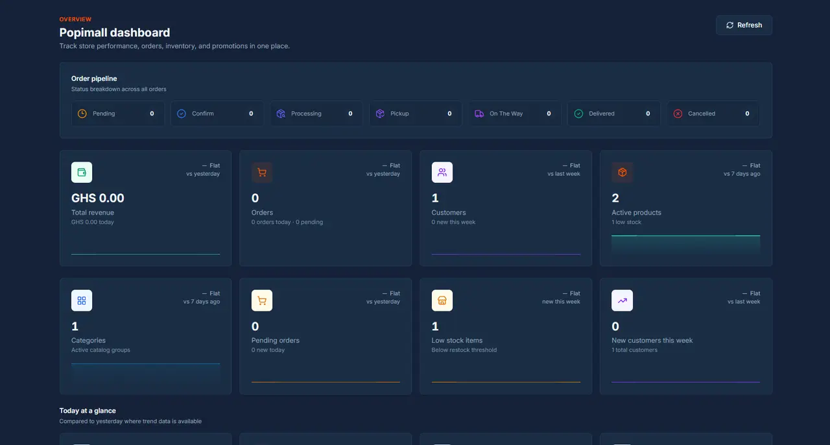The height and width of the screenshot is (445, 830).
Task: Click 'GHS 0.00 today' subtext
Action: coord(92,222)
